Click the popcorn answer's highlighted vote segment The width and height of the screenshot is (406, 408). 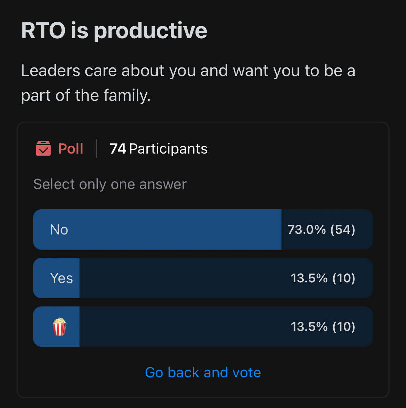56,326
